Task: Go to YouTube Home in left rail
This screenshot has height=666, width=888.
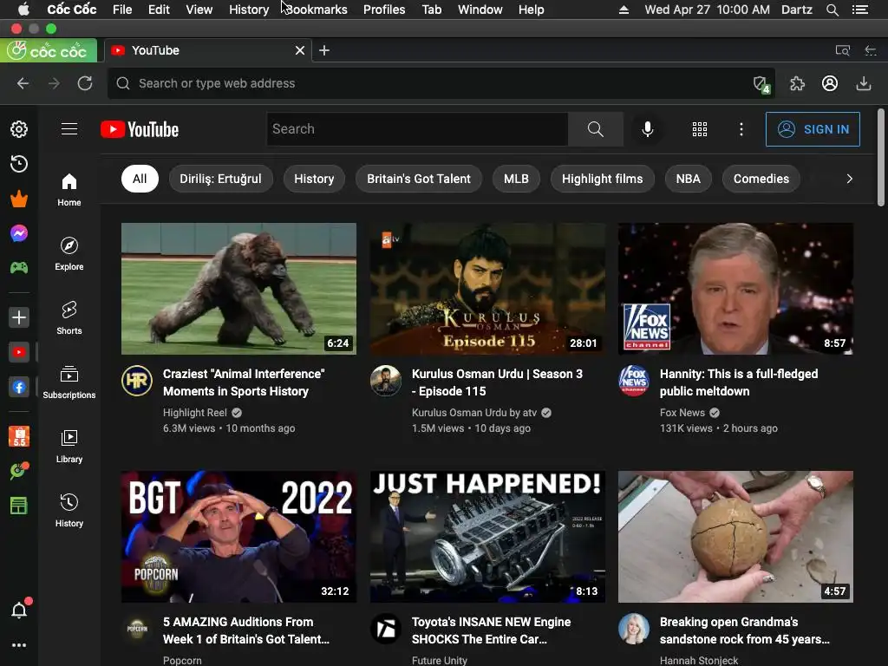Action: point(69,190)
